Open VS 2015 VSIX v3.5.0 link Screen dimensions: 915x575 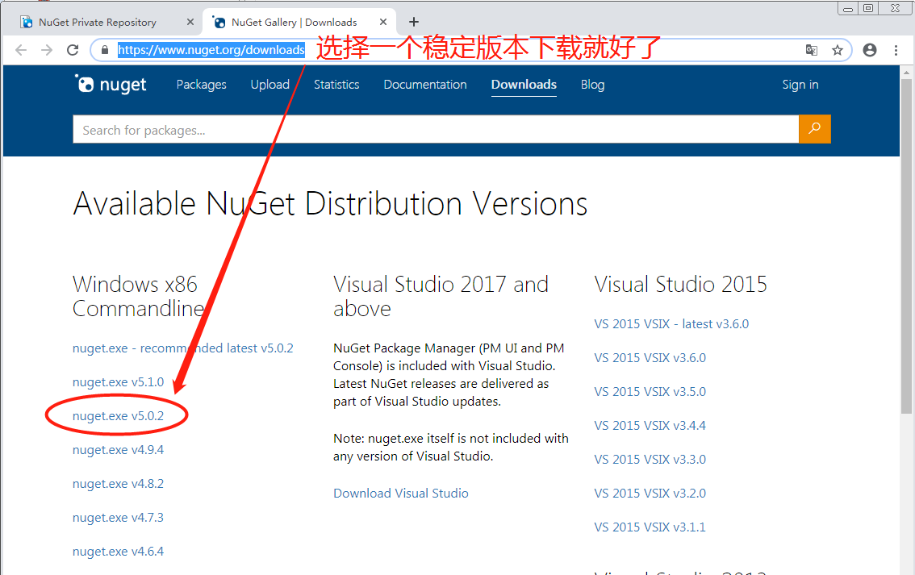650,391
